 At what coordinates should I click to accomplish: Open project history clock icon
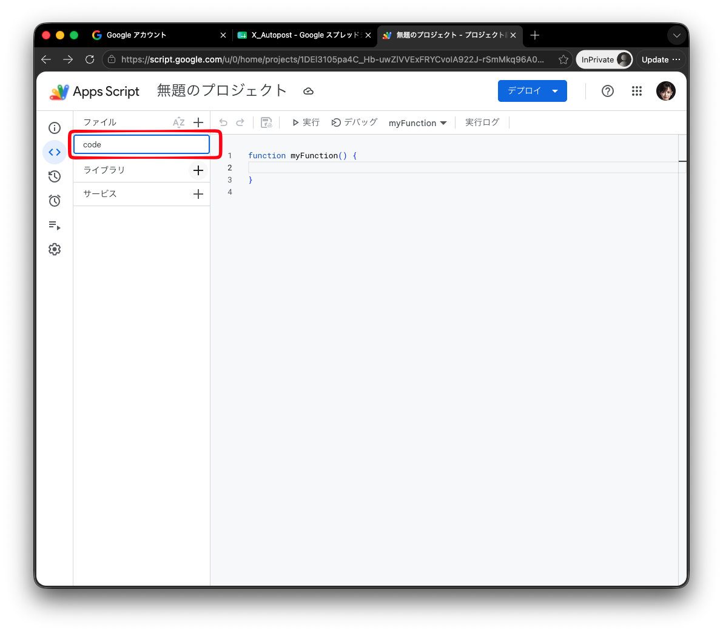click(55, 176)
